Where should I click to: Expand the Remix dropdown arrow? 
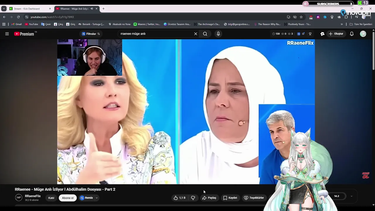coord(97,198)
